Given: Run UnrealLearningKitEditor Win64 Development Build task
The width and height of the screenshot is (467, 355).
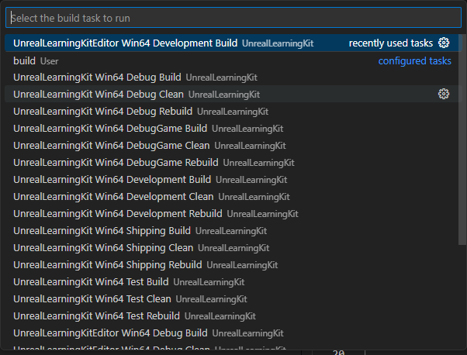Looking at the screenshot, I should point(233,43).
